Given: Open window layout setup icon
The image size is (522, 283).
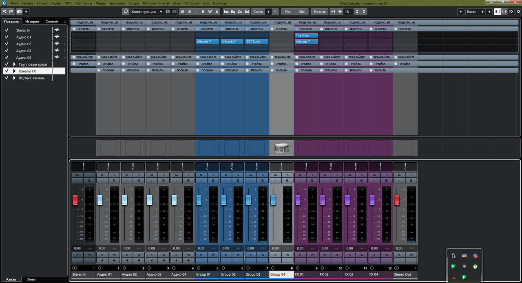Looking at the screenshot, I should tap(511, 11).
